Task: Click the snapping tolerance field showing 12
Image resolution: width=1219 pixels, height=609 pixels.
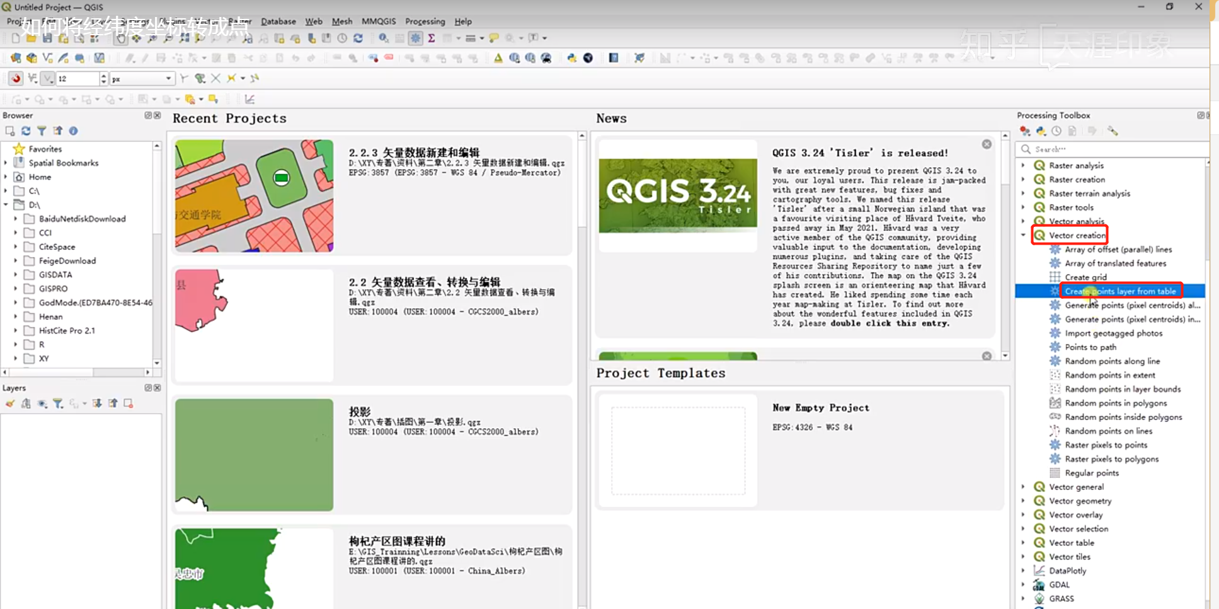Action: [77, 79]
